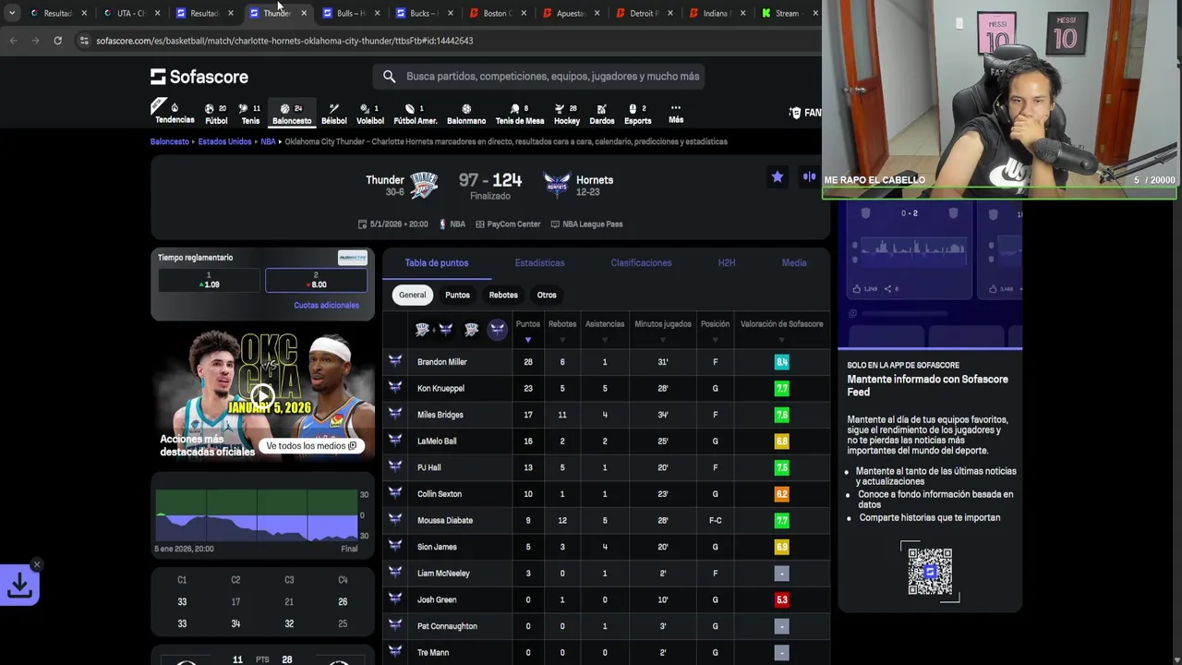Sort table by Rebotes column

(x=562, y=330)
